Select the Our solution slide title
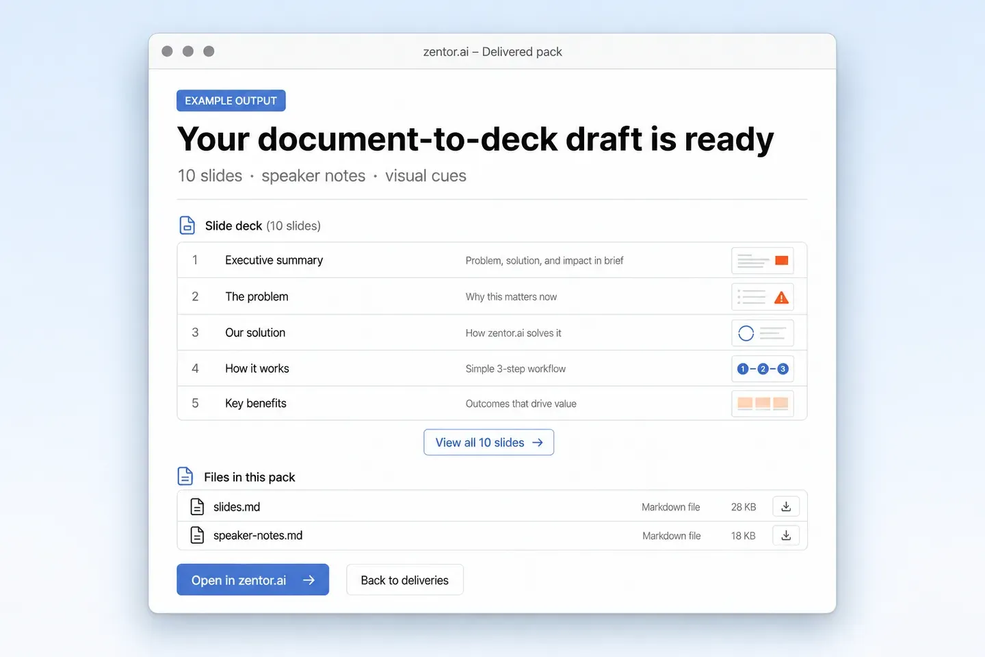 click(255, 333)
